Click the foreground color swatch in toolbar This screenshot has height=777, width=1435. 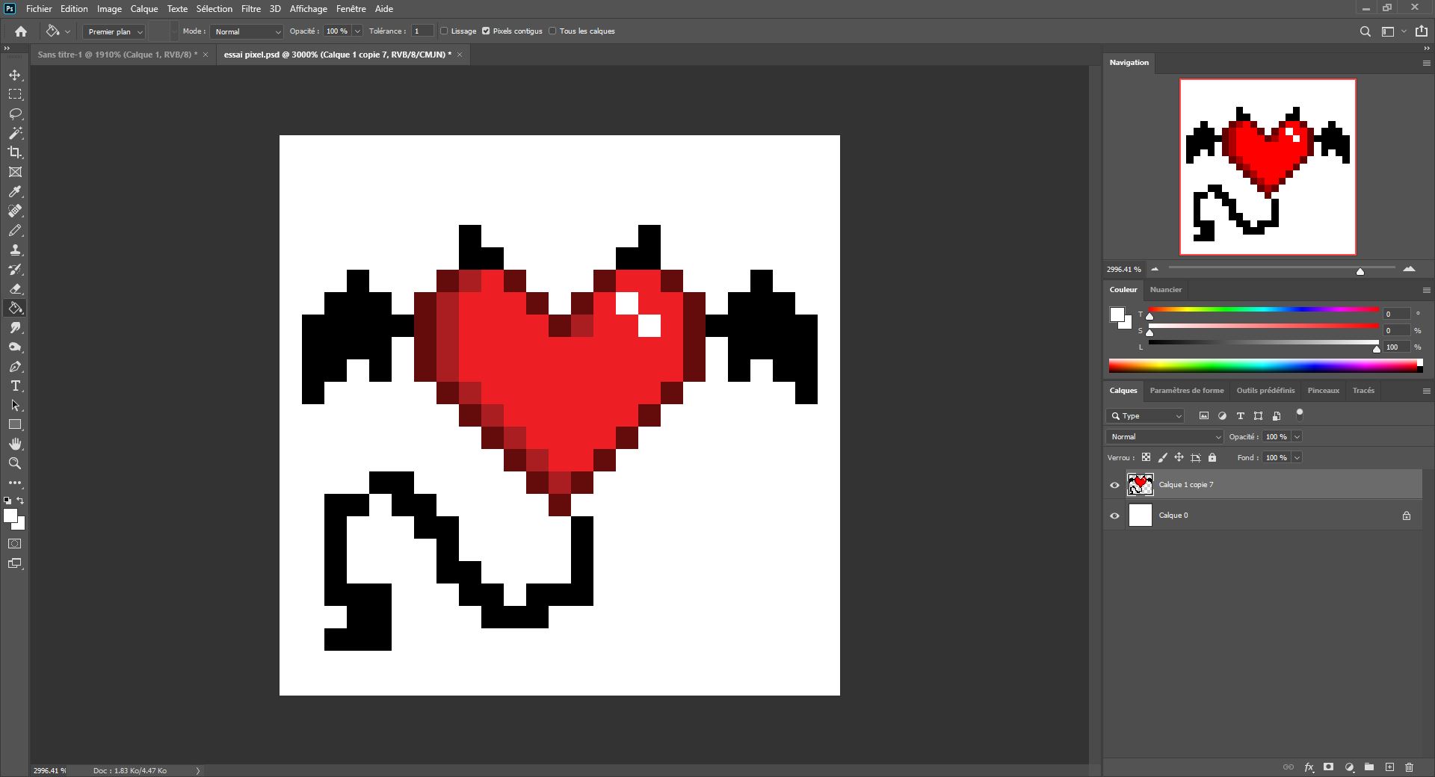(x=10, y=516)
